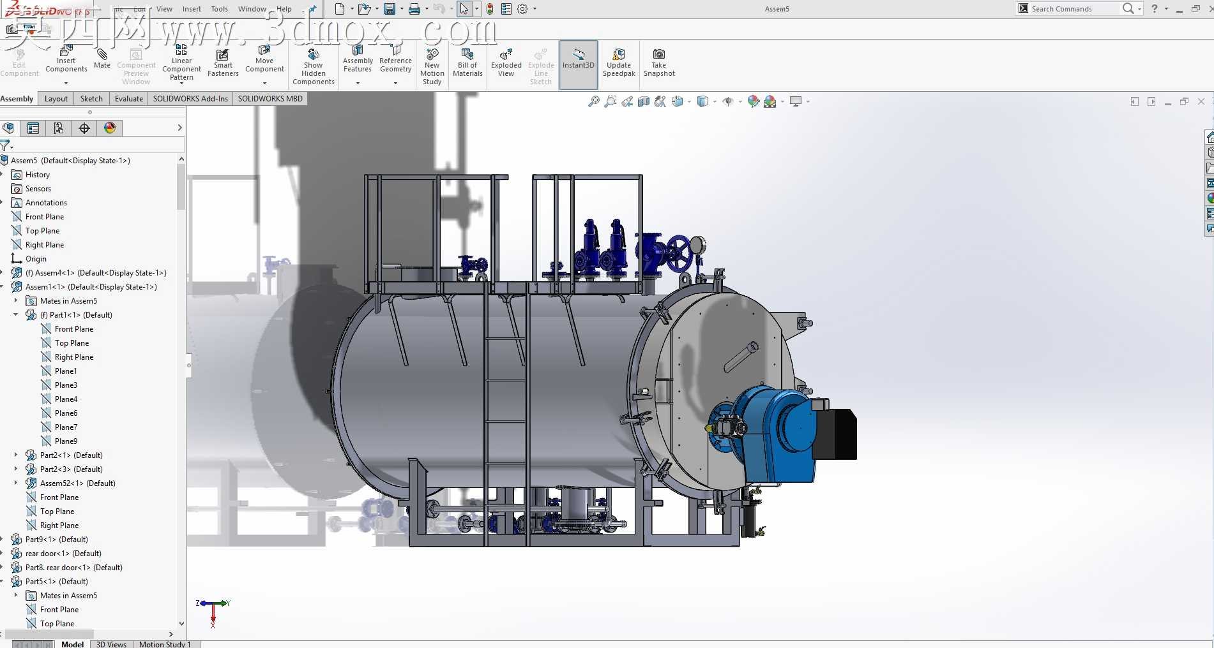Open the DisplayManager tab icon
The image size is (1214, 648).
coord(110,128)
